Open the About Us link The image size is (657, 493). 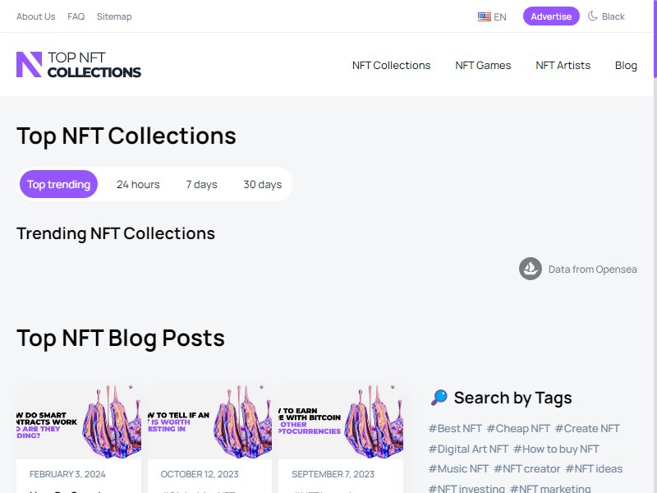35,16
